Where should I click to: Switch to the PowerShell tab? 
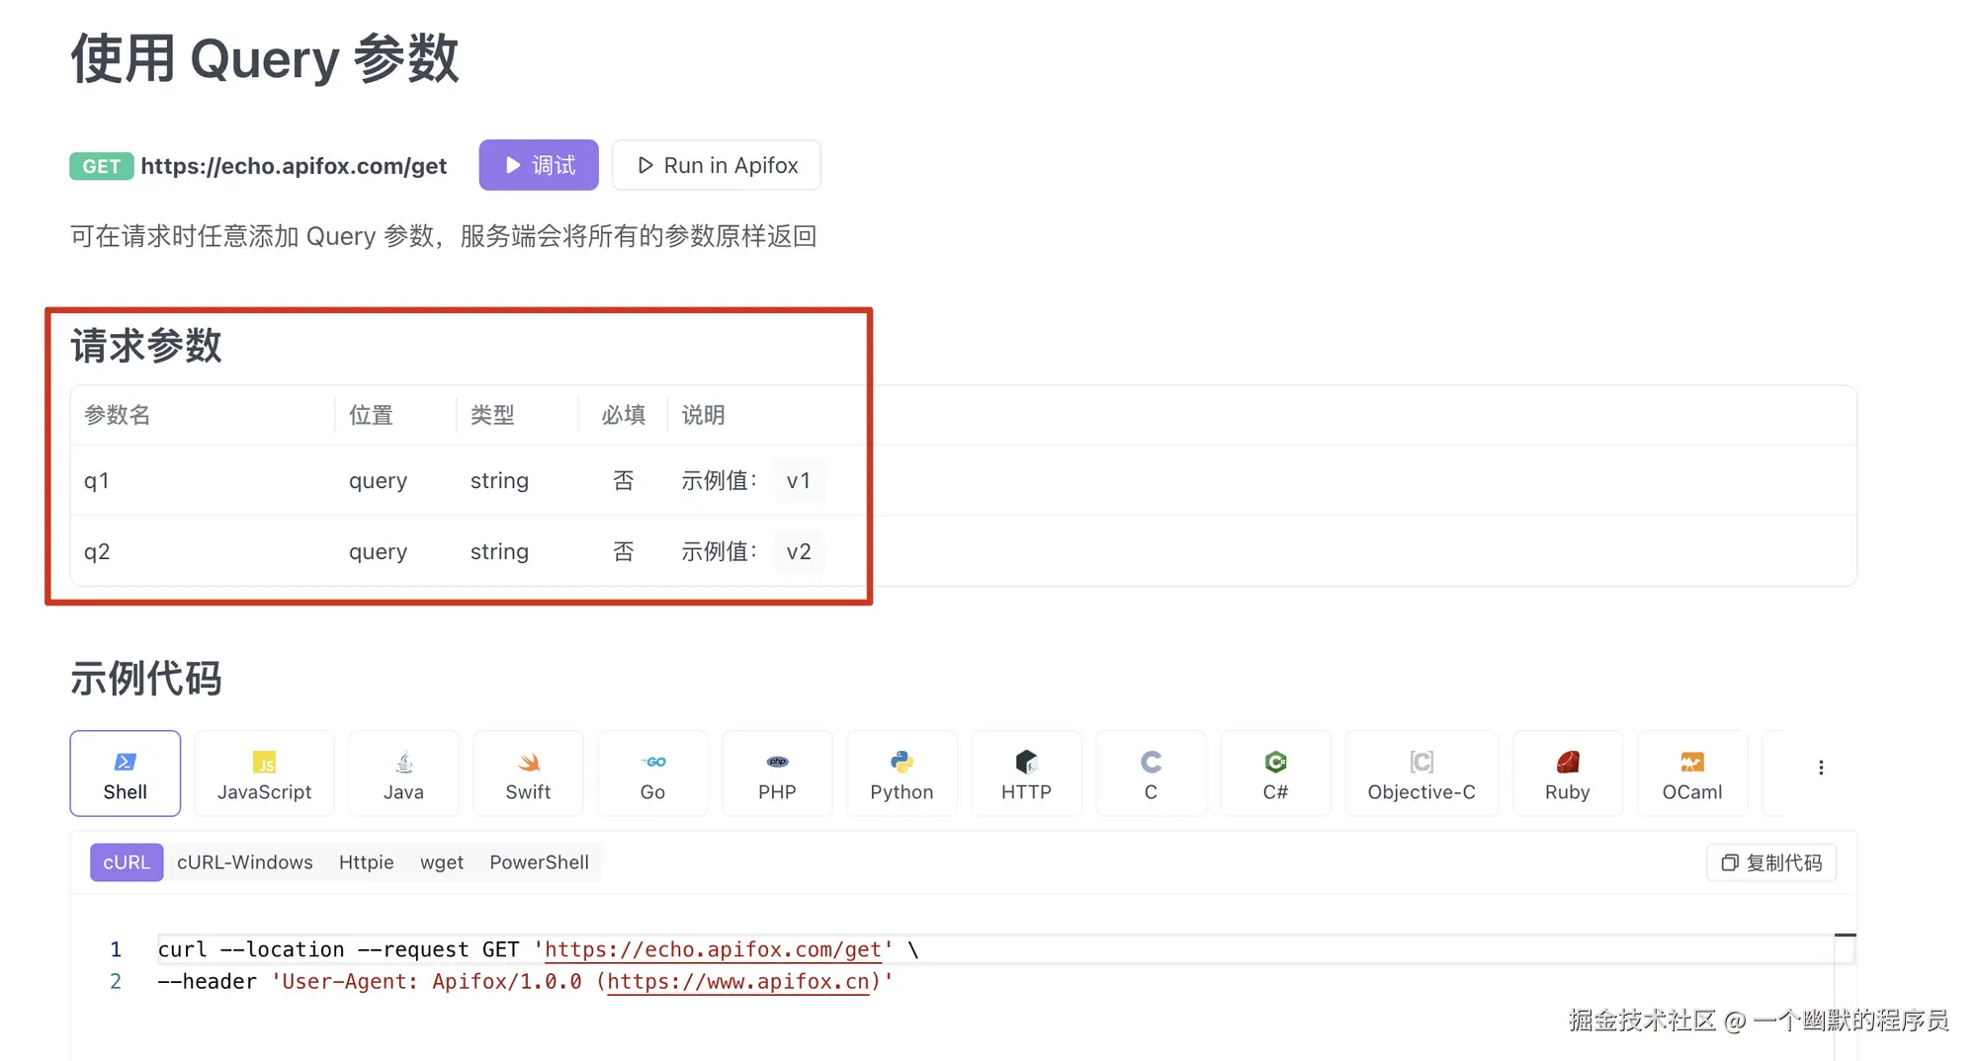(x=539, y=861)
